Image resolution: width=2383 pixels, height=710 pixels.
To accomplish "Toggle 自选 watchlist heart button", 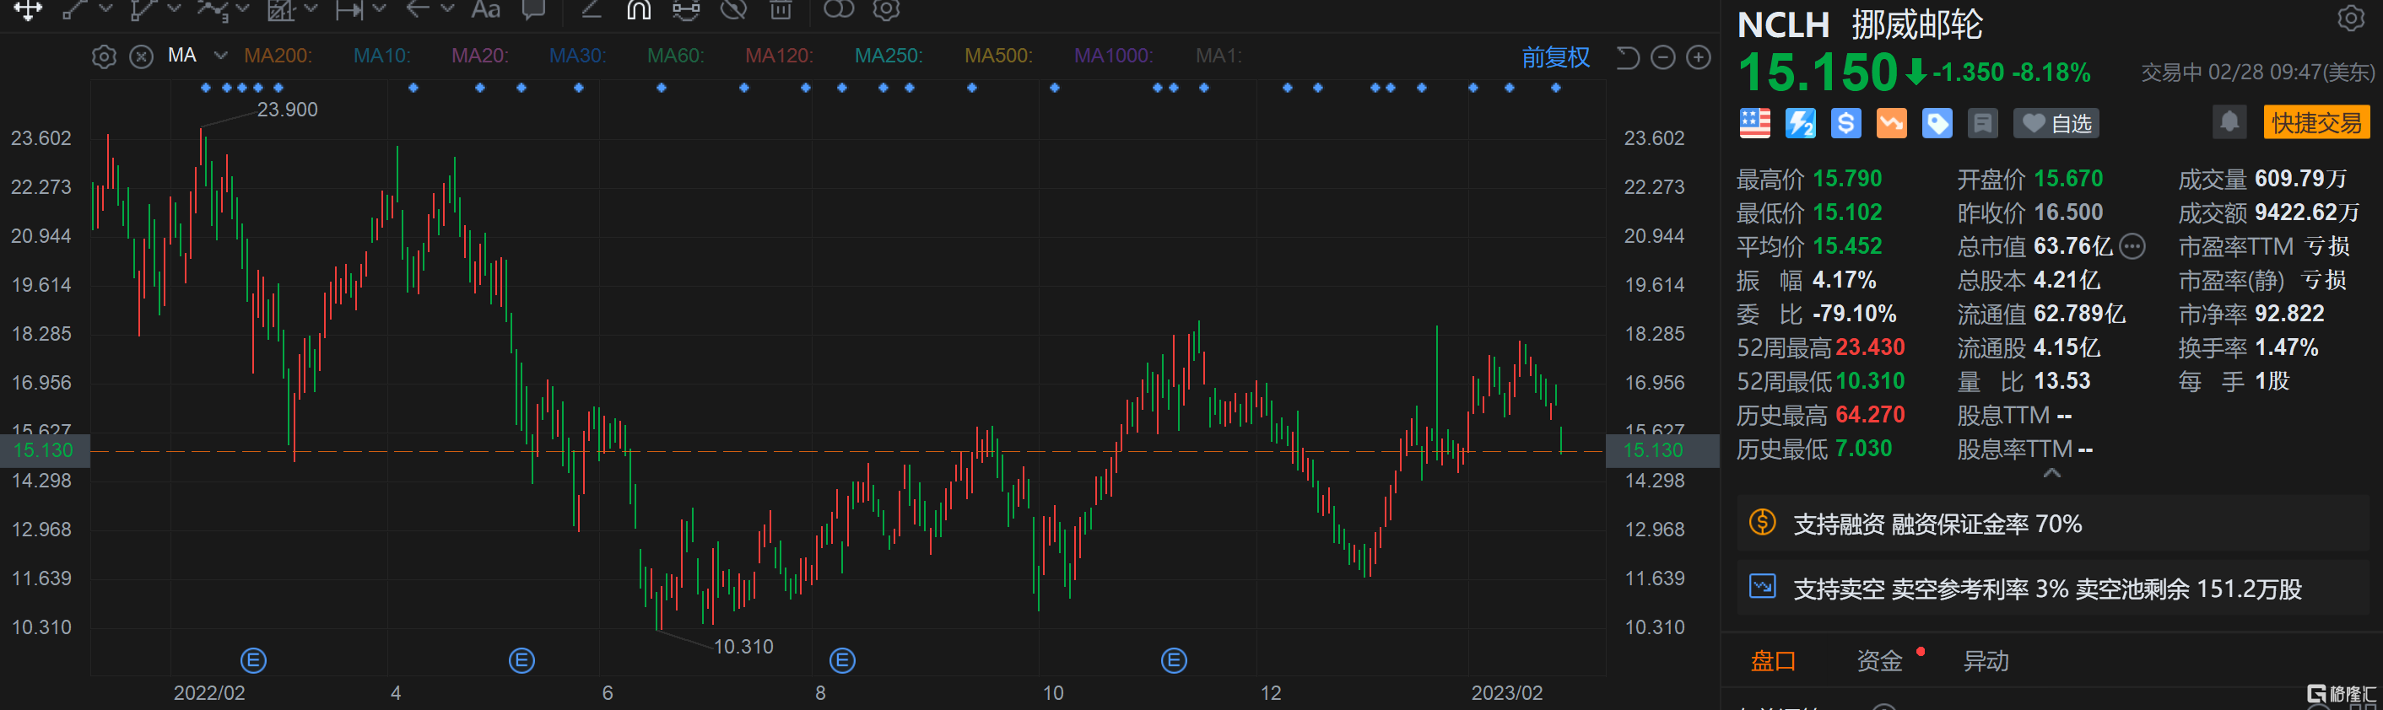I will coord(2056,123).
